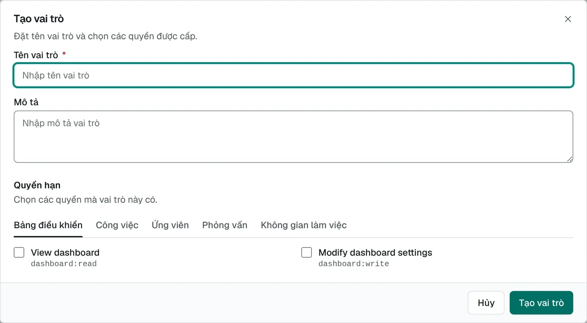The width and height of the screenshot is (587, 323).
Task: Focus the Tên vai trò input field
Action: pyautogui.click(x=293, y=75)
